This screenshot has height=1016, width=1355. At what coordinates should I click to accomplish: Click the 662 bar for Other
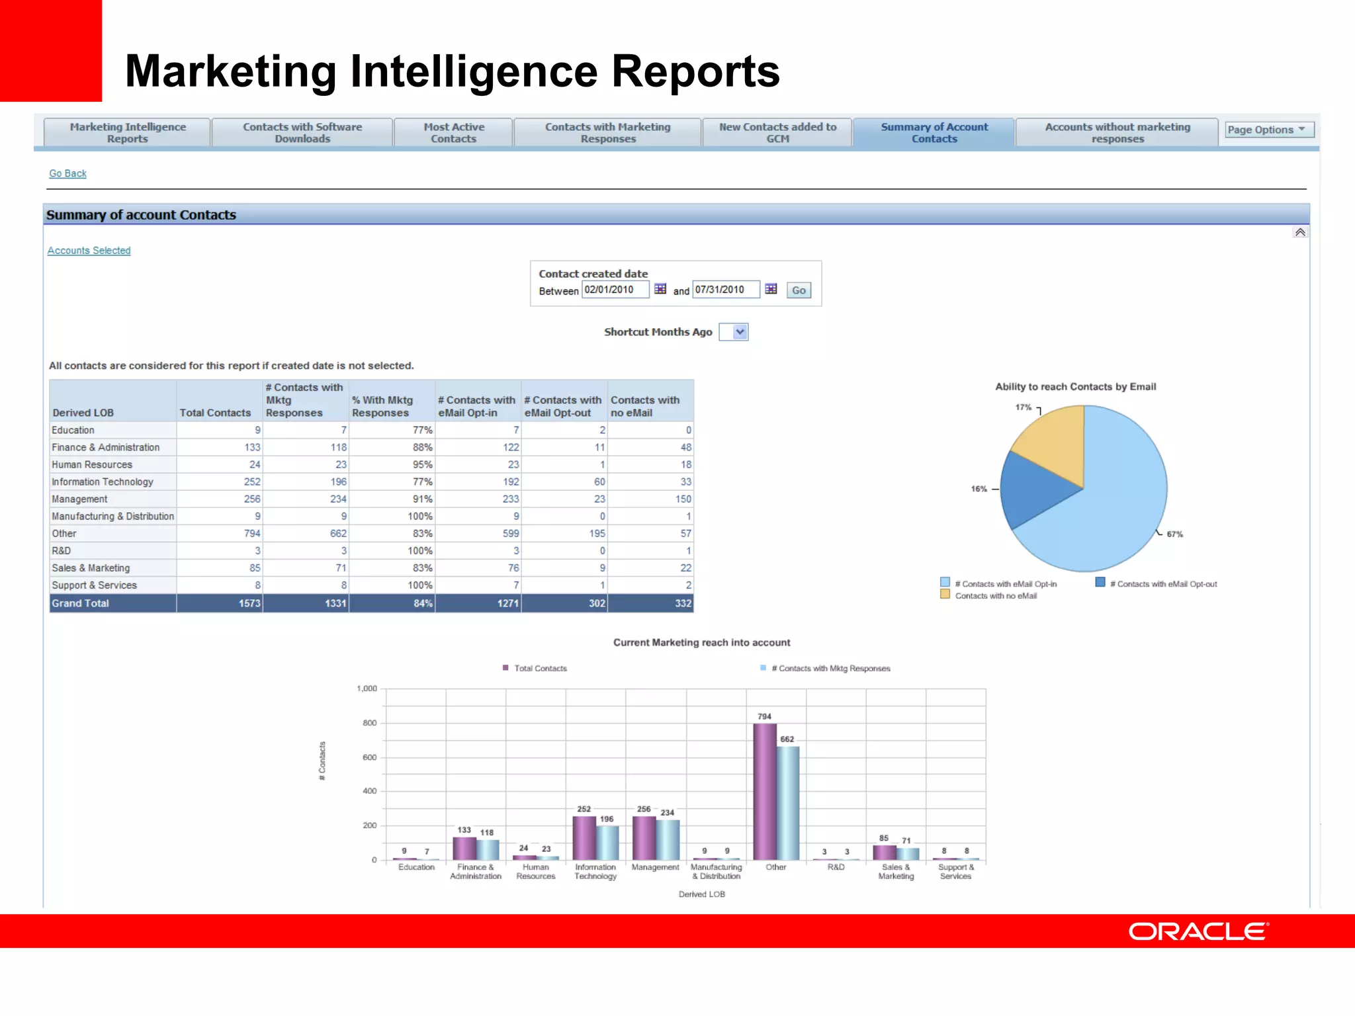pyautogui.click(x=787, y=803)
